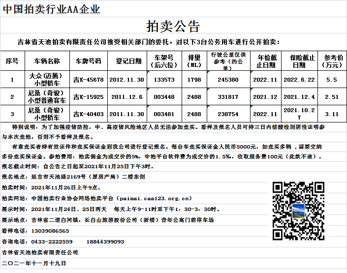The image size is (347, 273).
Task: Click the date line 二〇二一年十一月十九日
Action: coord(34,263)
